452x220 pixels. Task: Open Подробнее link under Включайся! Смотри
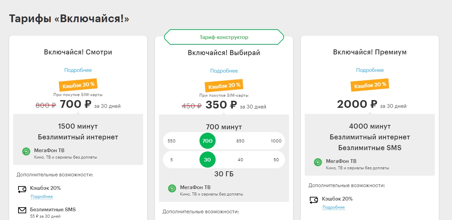pos(78,70)
